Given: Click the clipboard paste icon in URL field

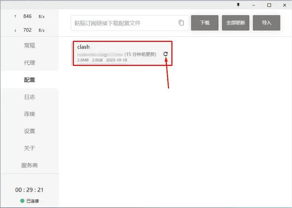Looking at the screenshot, I should (181, 23).
